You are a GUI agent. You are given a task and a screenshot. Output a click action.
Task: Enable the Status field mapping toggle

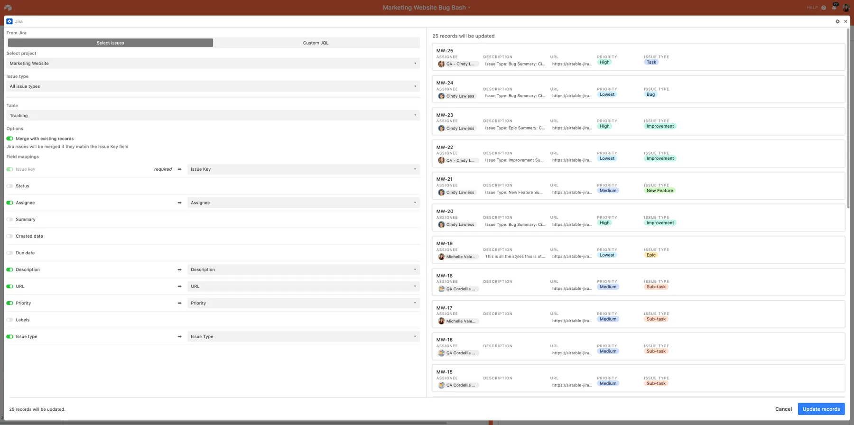9,186
